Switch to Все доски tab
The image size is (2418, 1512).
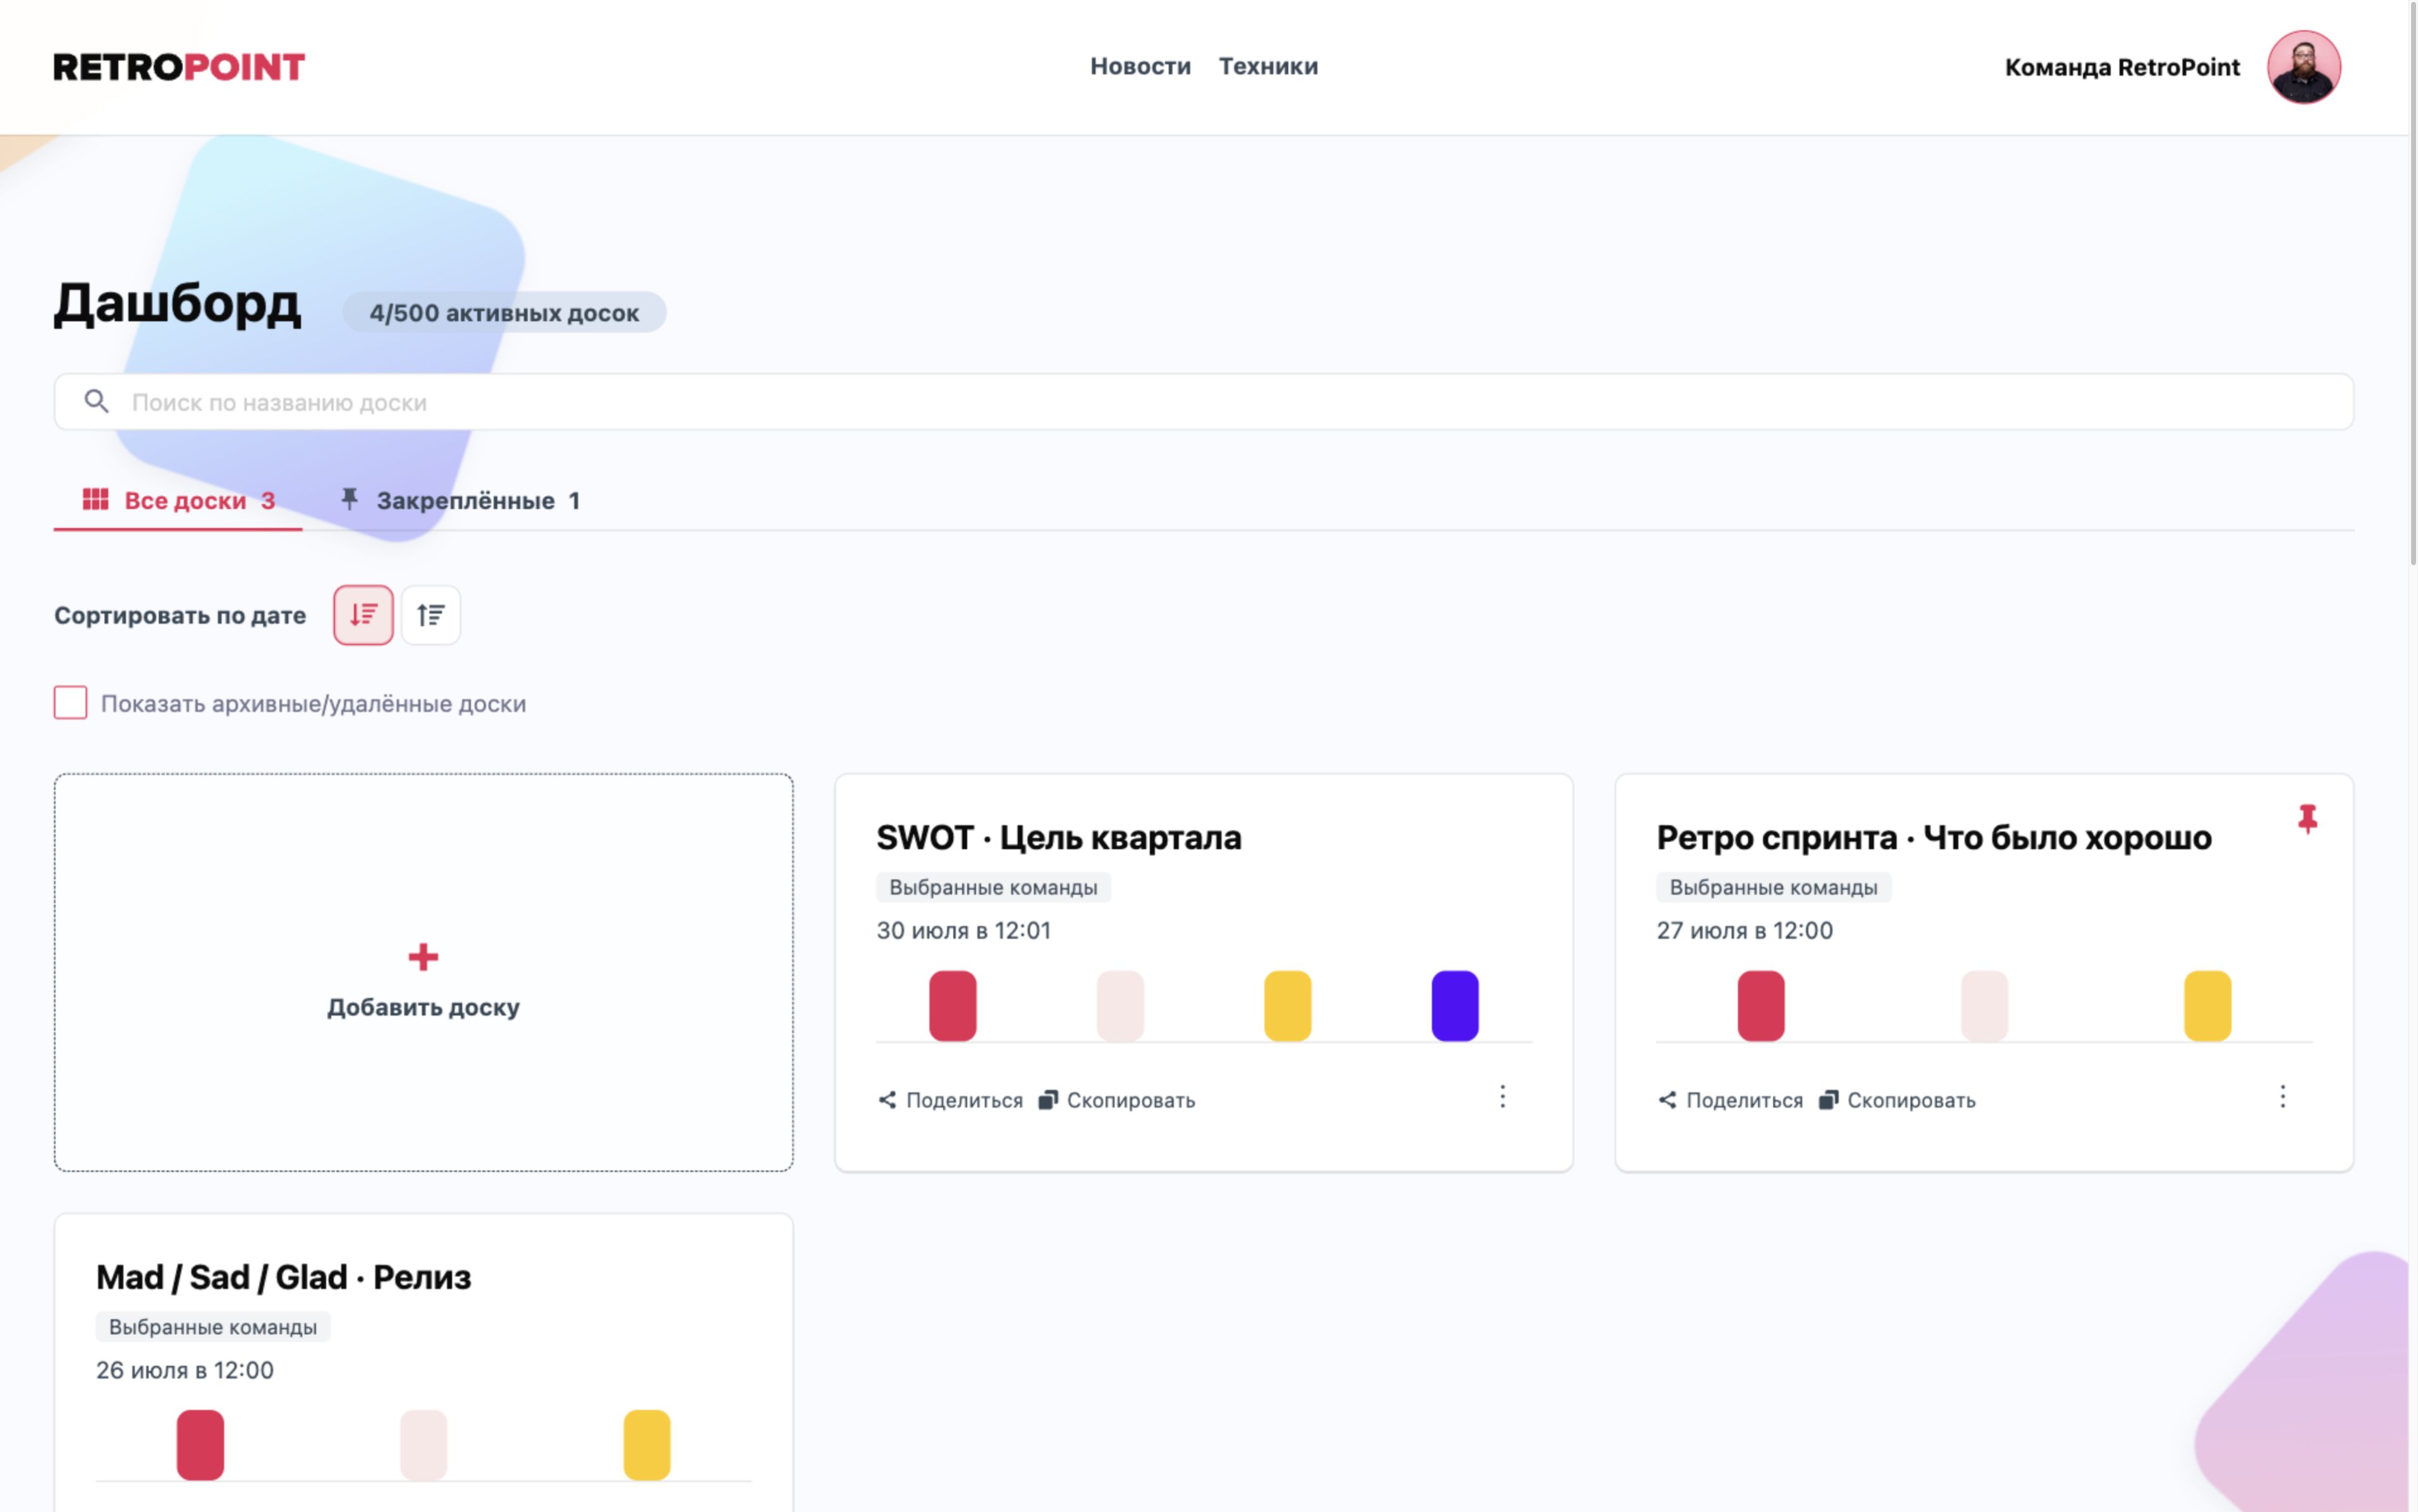(178, 500)
